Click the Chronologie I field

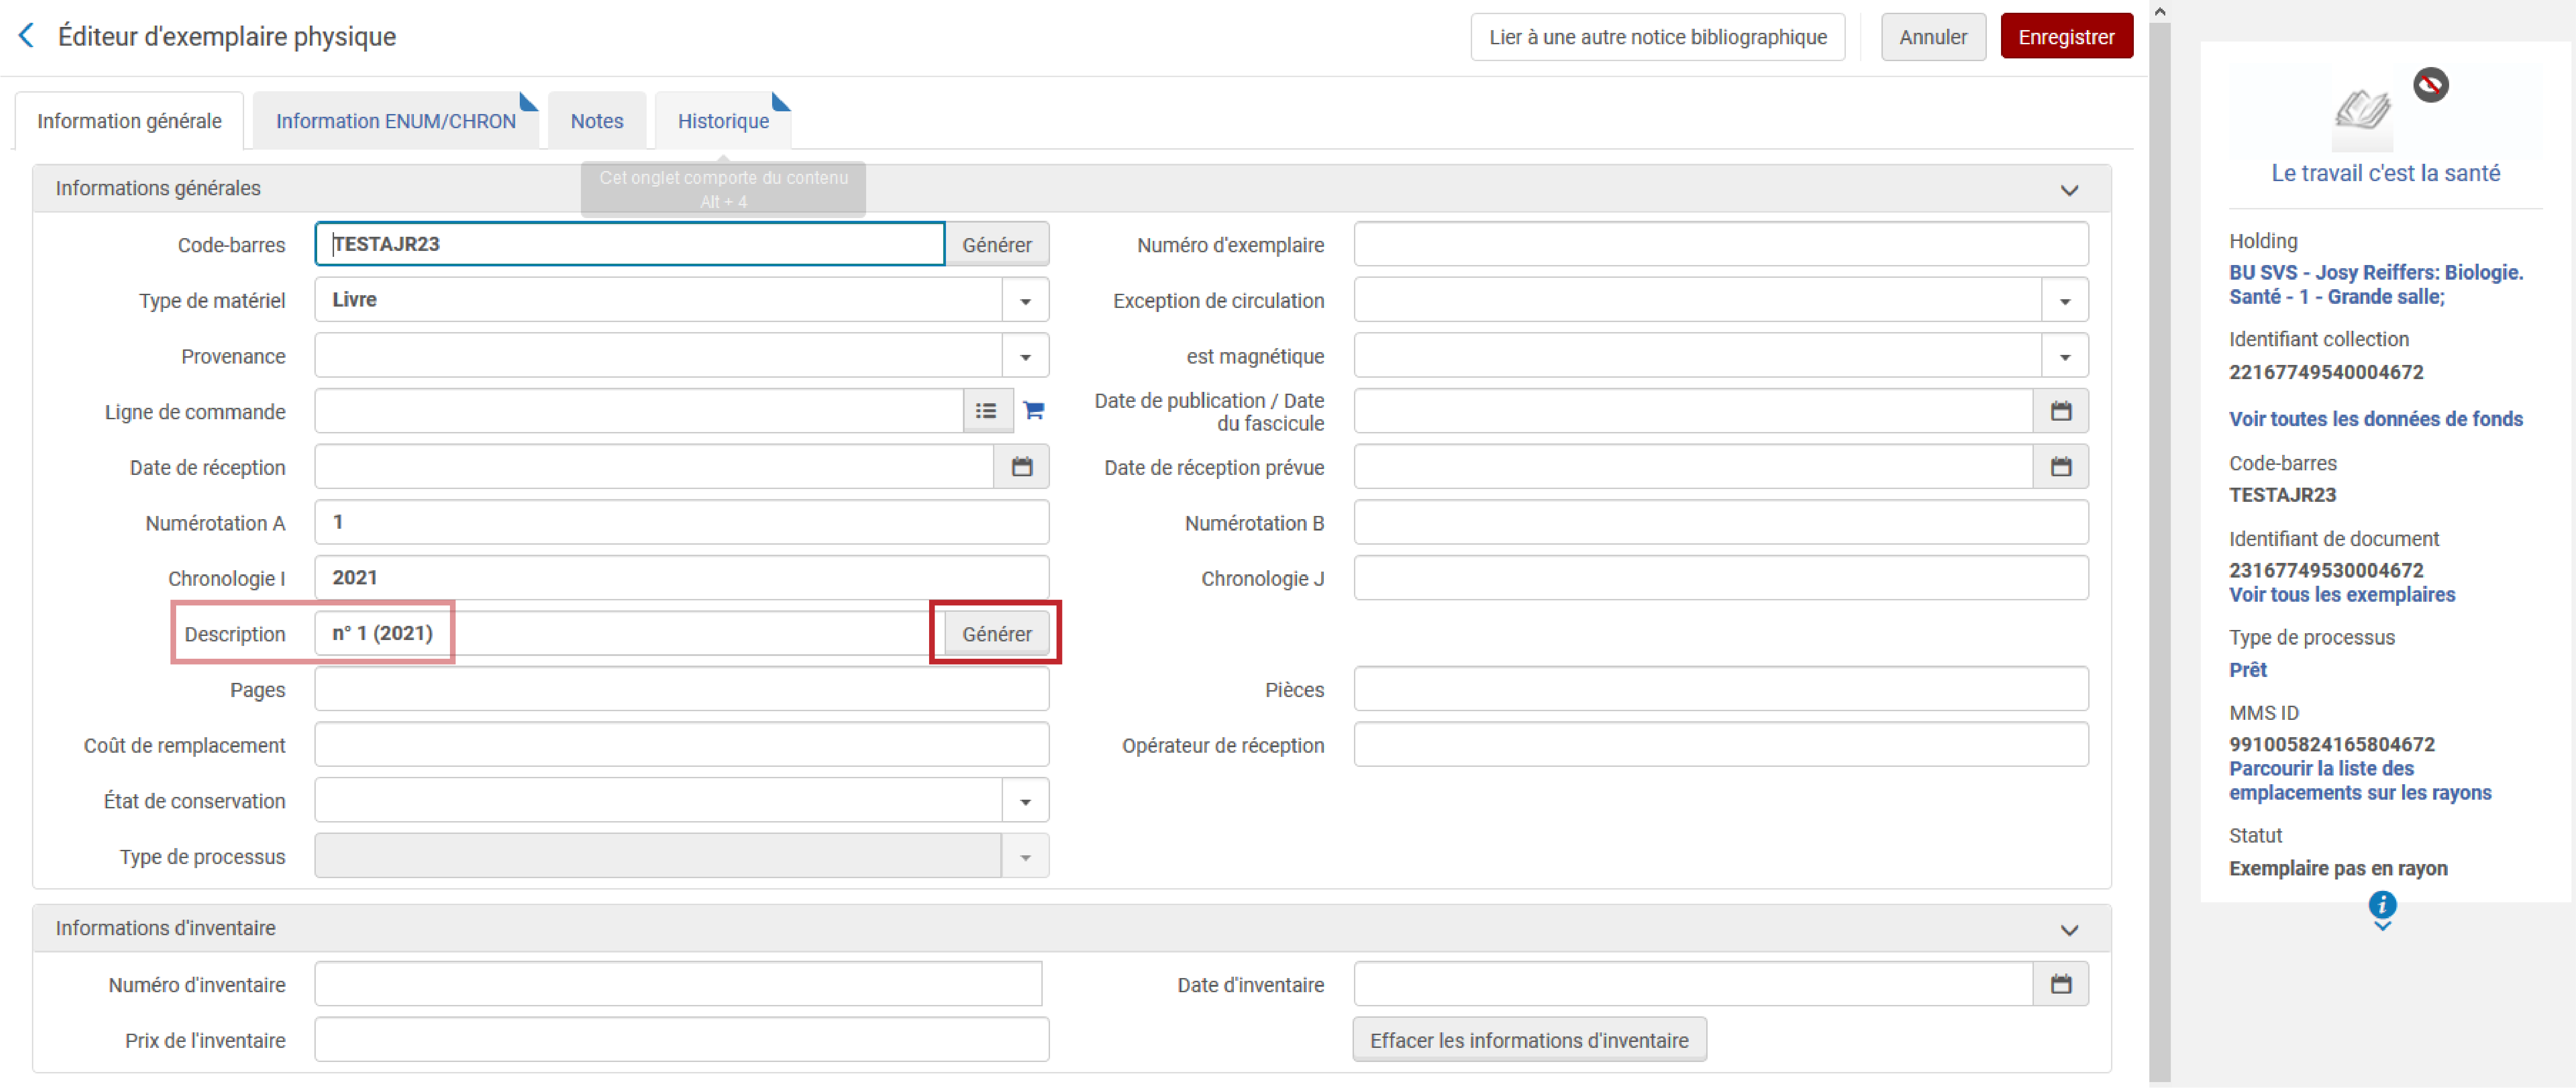pyautogui.click(x=682, y=578)
